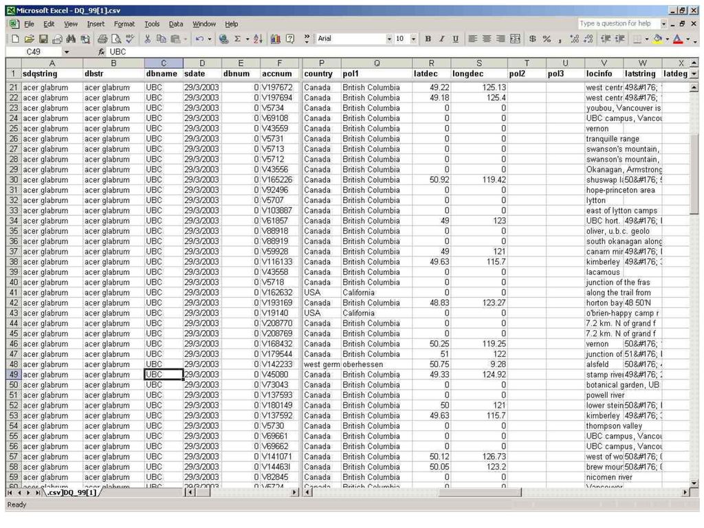Align cell text right
The image size is (704, 528).
point(500,39)
